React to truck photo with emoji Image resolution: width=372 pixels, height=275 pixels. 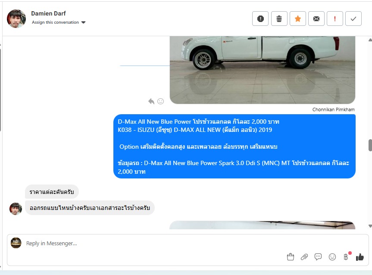tap(161, 101)
